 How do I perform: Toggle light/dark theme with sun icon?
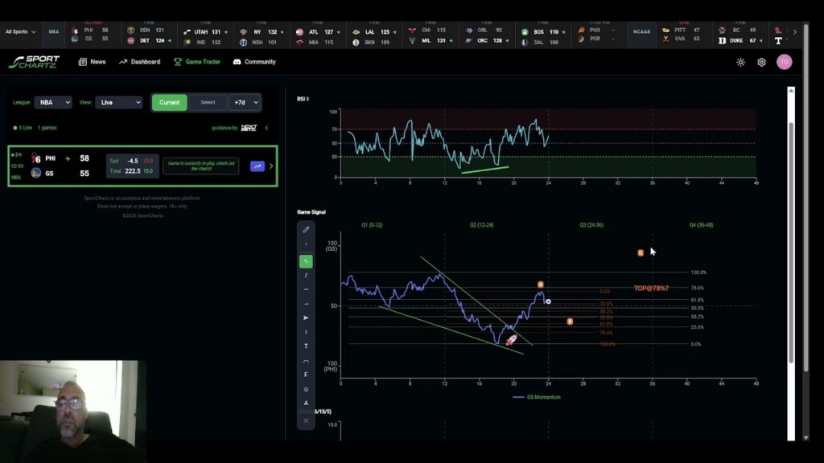[740, 62]
